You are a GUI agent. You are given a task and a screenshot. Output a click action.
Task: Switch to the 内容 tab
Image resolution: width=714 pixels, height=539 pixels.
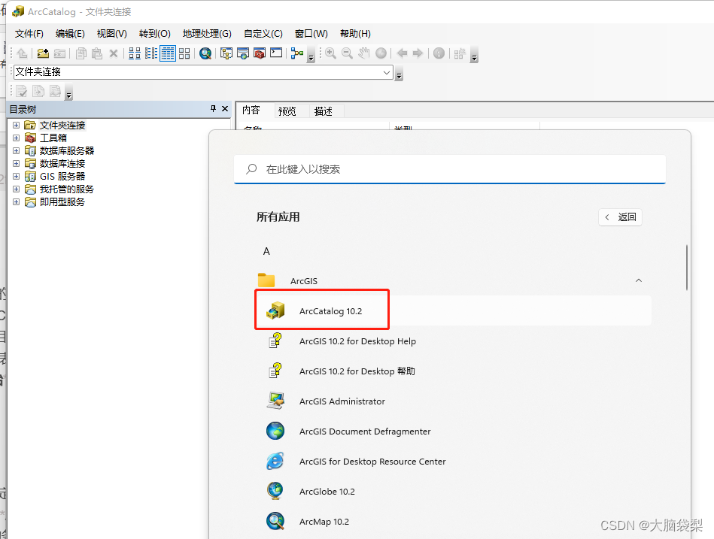(x=251, y=110)
